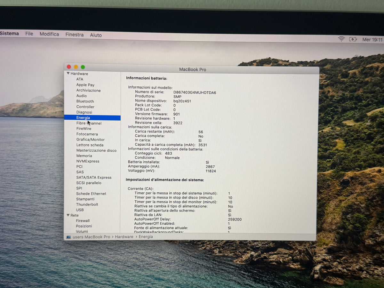
Task: Select Controller in the sidebar
Action: (85, 107)
